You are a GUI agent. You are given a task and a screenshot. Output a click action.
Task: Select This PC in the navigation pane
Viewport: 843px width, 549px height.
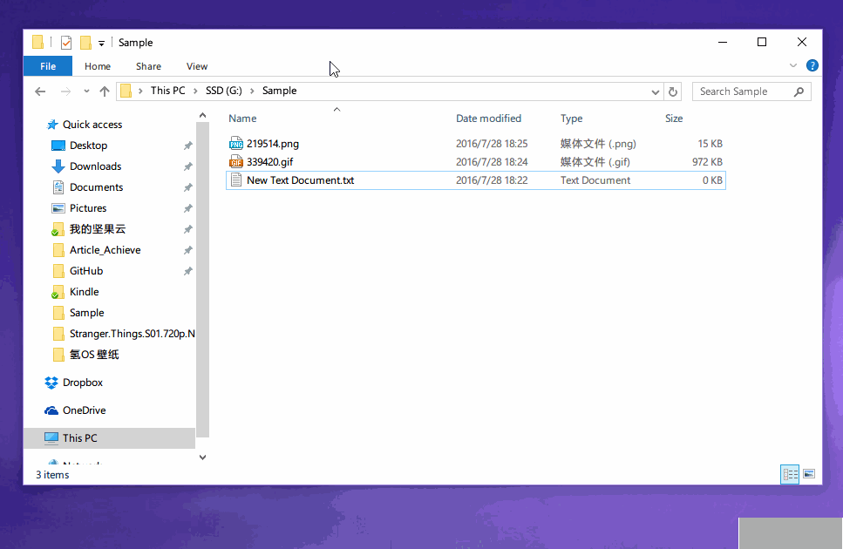pyautogui.click(x=109, y=438)
